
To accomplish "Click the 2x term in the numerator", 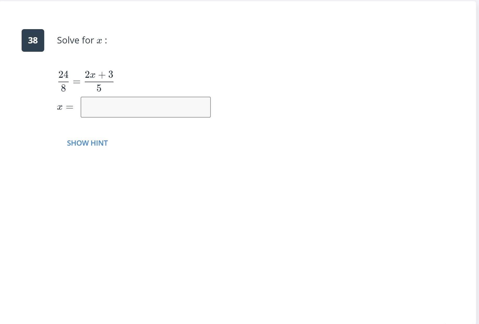I will point(90,75).
